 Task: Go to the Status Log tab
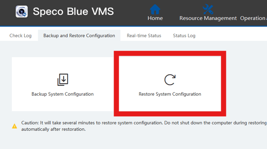pos(184,36)
